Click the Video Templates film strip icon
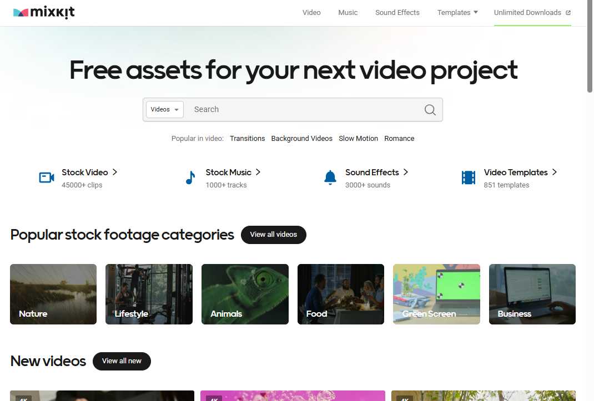594x401 pixels. click(x=468, y=177)
